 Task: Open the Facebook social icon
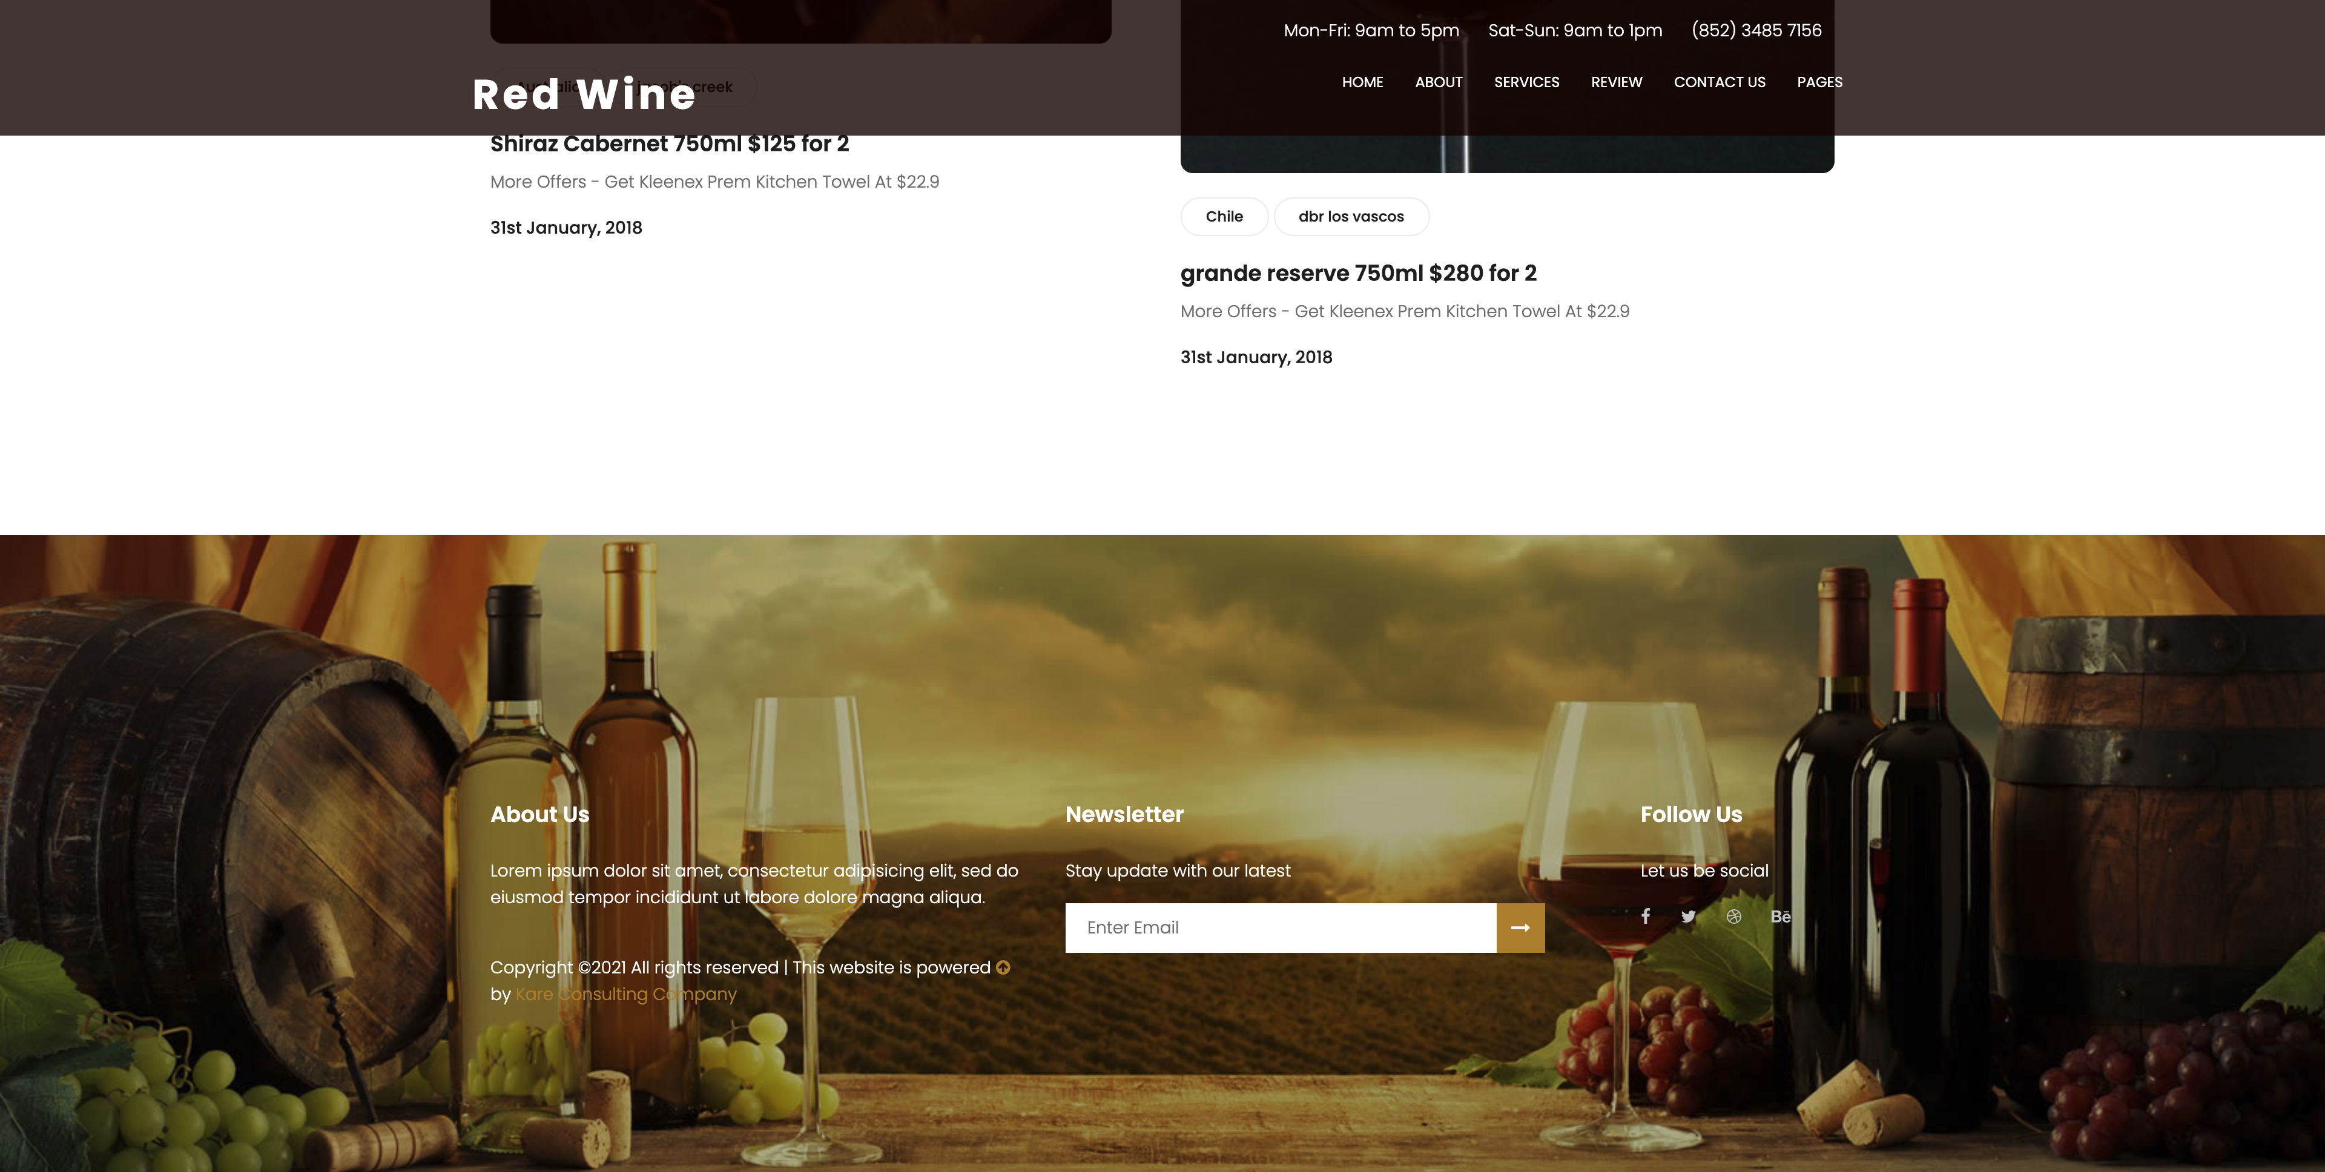pyautogui.click(x=1646, y=917)
